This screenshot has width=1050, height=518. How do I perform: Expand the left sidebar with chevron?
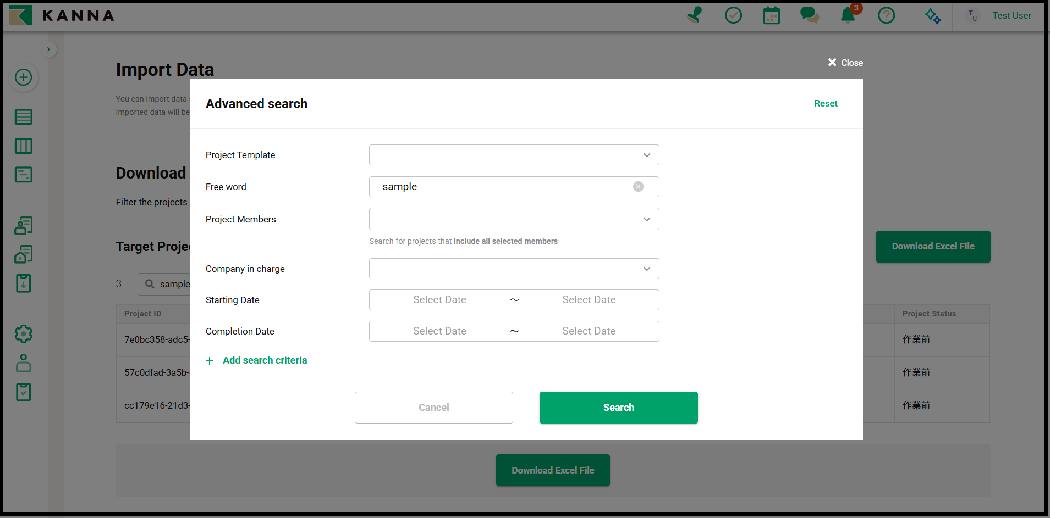pos(48,49)
